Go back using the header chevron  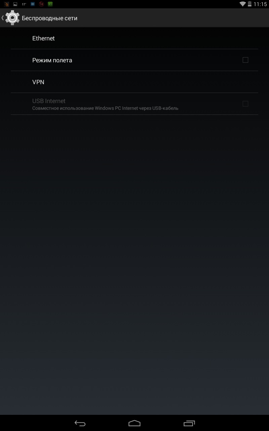point(3,18)
